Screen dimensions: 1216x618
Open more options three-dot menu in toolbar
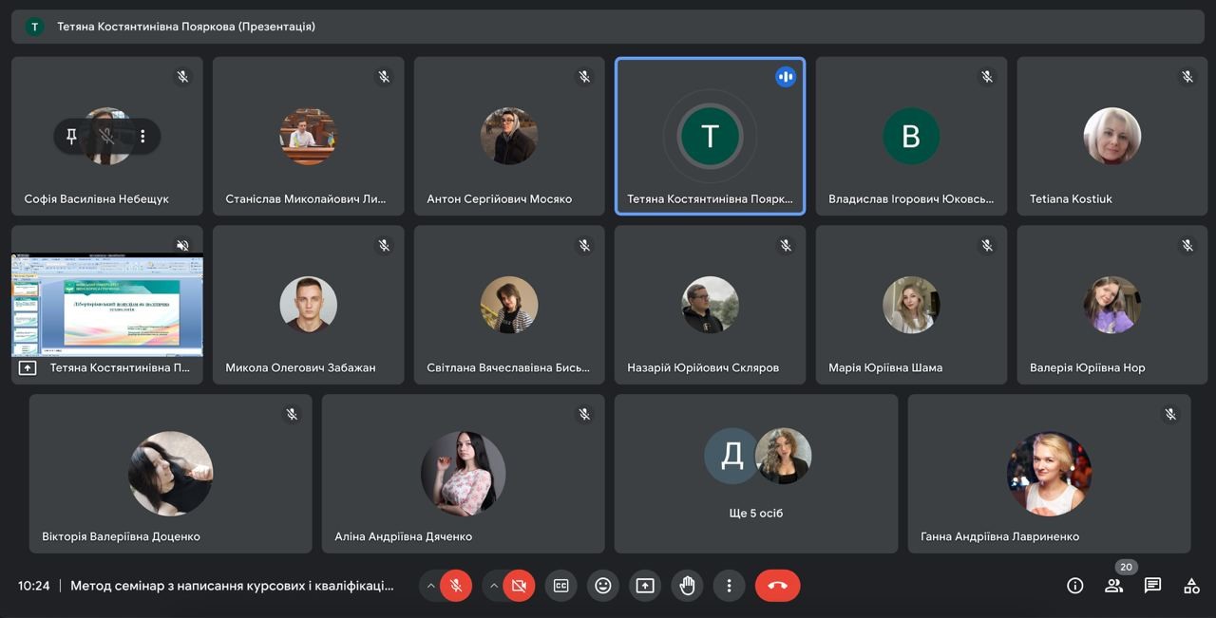[729, 586]
